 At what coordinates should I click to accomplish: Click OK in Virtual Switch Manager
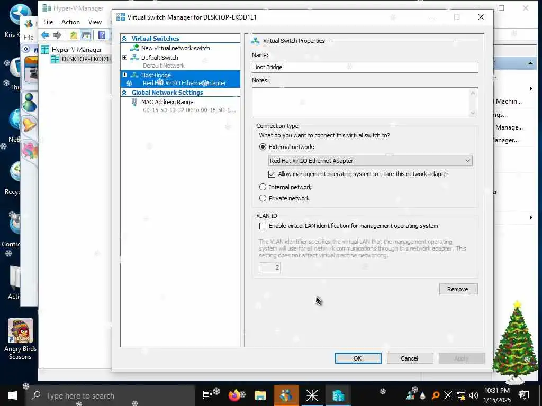pyautogui.click(x=358, y=358)
